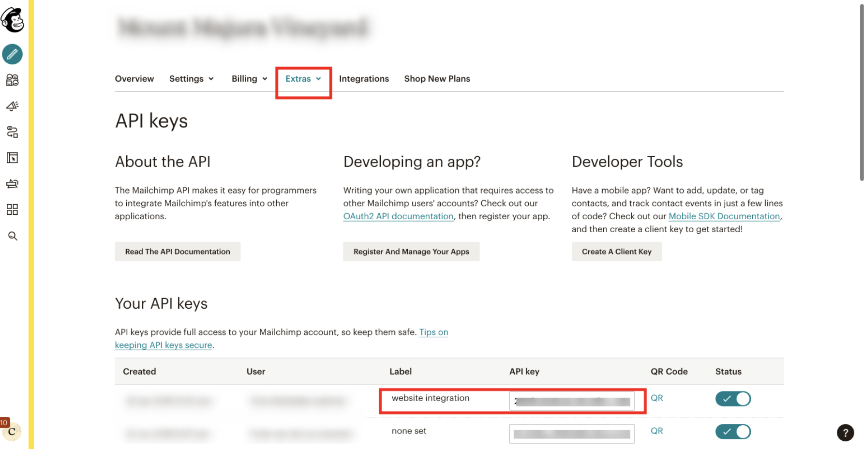This screenshot has width=864, height=449.
Task: Open the OAuth2 API documentation link
Action: [x=398, y=216]
